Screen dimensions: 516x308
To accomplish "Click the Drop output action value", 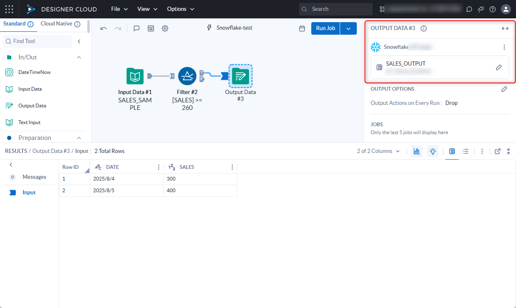I will pos(451,103).
